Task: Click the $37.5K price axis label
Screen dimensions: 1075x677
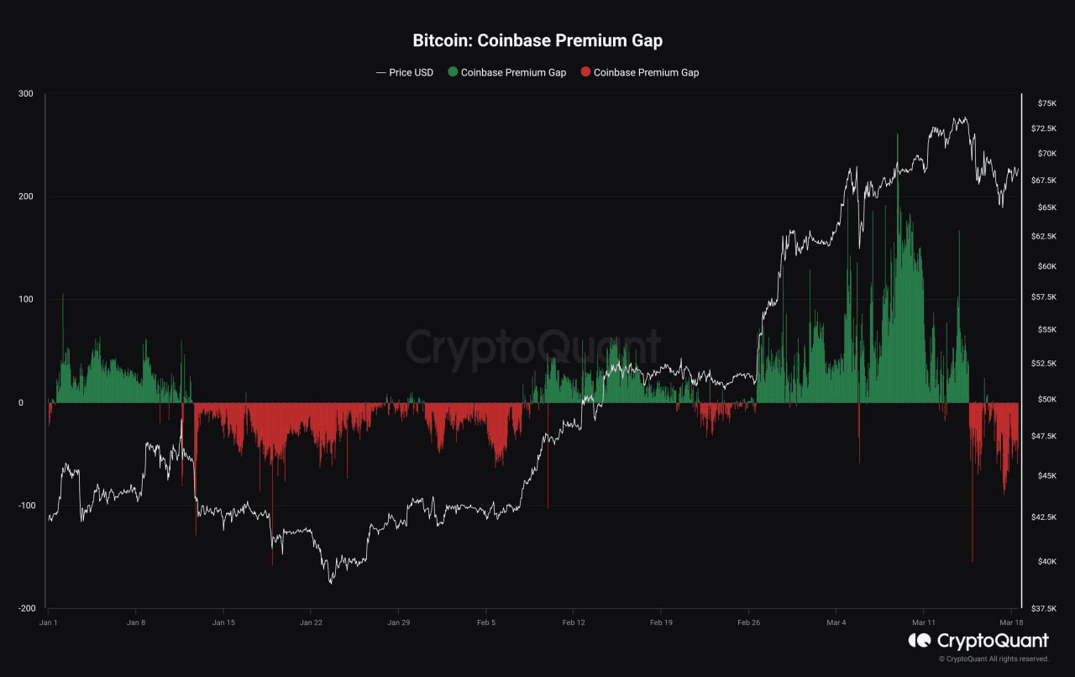Action: click(x=1044, y=609)
